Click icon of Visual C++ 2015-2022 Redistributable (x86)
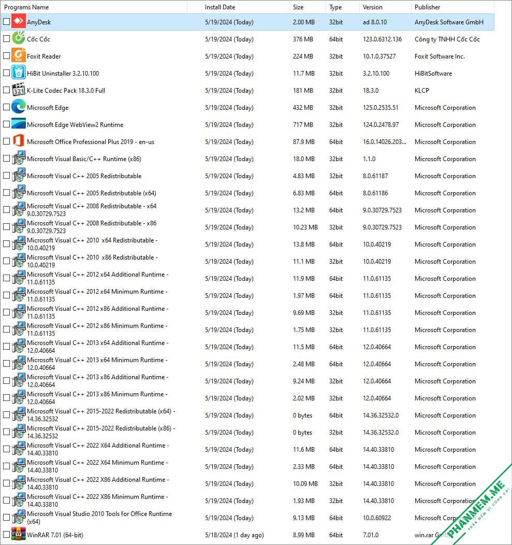The height and width of the screenshot is (545, 512). [19, 432]
